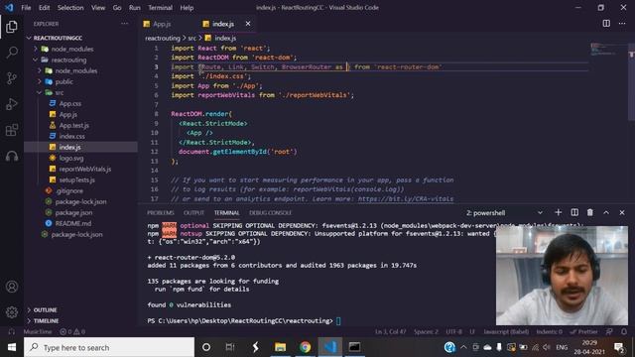Open index.css in the explorer
This screenshot has height=357, width=635.
click(72, 137)
